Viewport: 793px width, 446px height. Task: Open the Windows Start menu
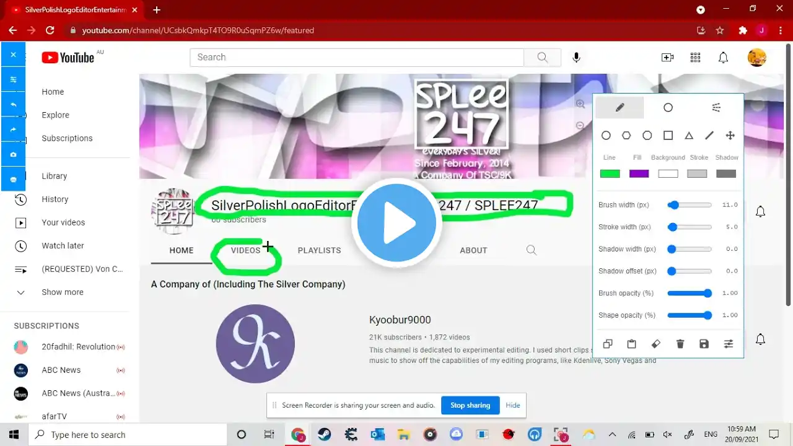tap(14, 435)
